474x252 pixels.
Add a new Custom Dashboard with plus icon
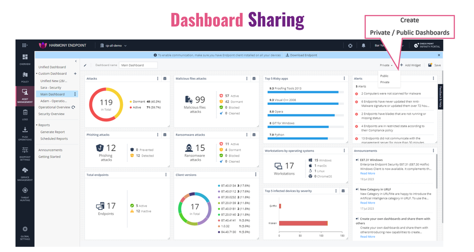point(75,74)
